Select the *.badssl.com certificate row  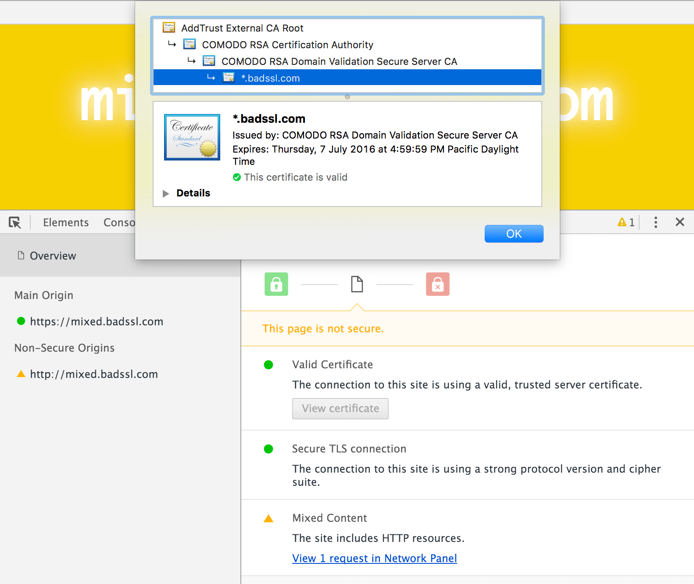click(270, 78)
